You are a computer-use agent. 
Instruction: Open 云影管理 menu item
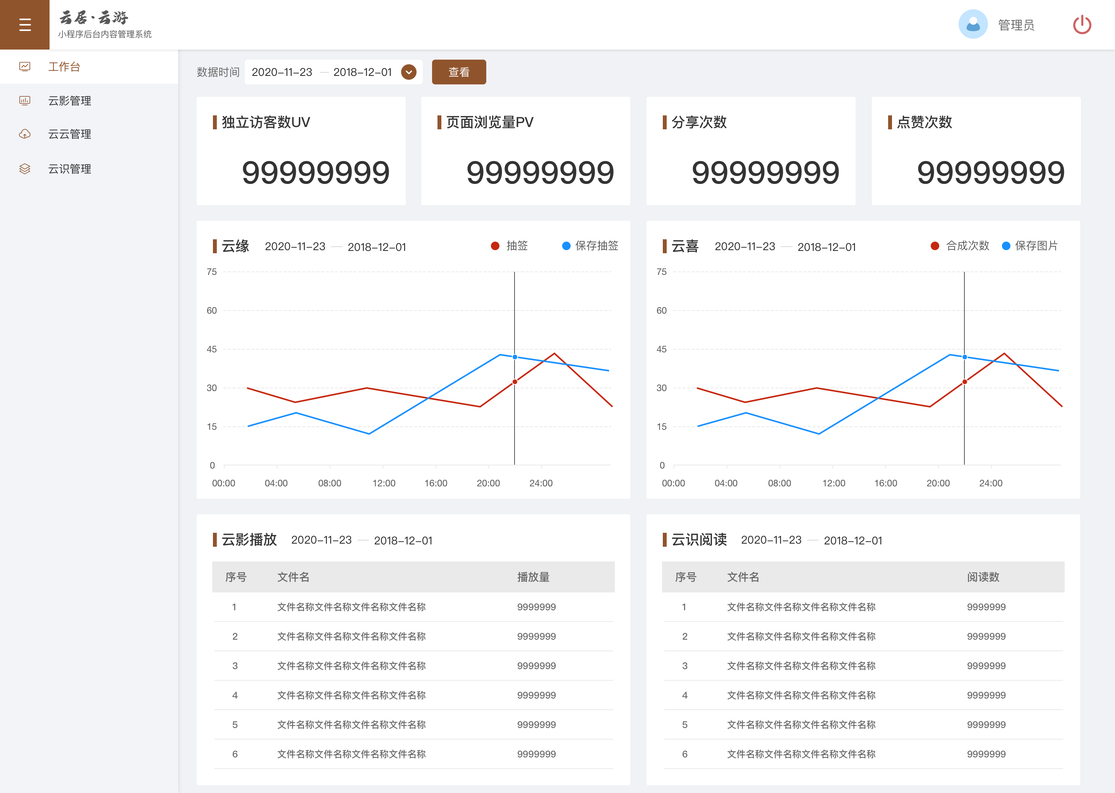[69, 101]
